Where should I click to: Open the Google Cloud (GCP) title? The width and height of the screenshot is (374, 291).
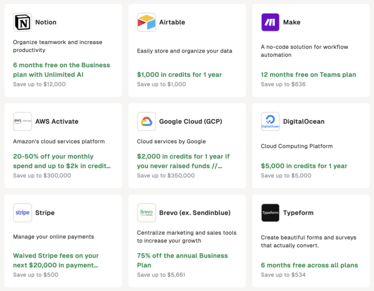[191, 121]
